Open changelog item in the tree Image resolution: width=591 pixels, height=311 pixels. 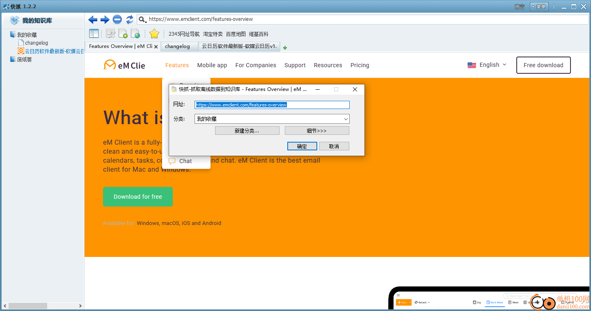coord(37,43)
